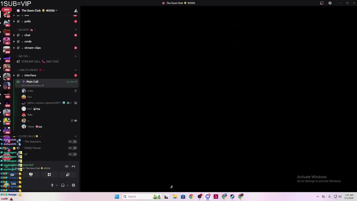357x201 pixels.
Task: Collapse the DA SPOT category
Action: pos(26,30)
